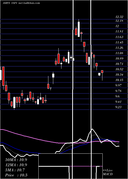Click the 11.45 price axis label

tap(119, 42)
